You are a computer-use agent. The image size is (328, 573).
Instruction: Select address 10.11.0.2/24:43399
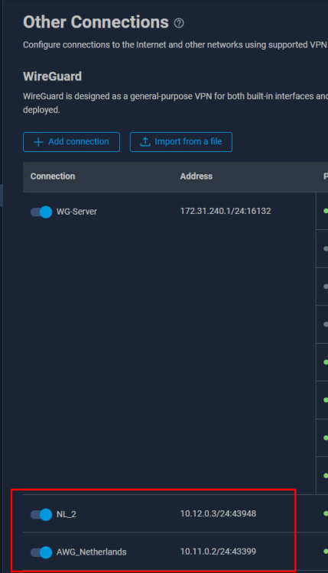219,552
